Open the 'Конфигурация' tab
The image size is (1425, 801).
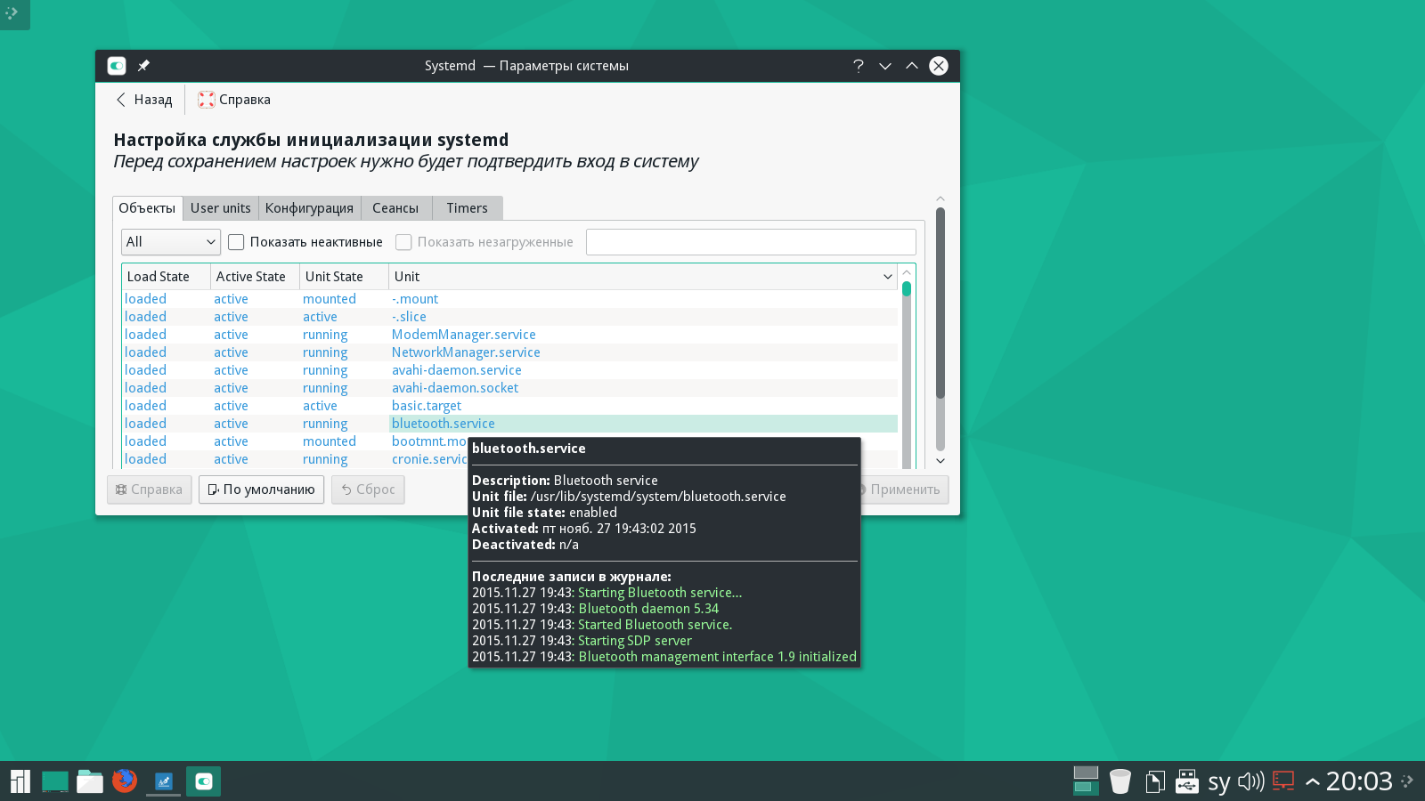pos(309,208)
